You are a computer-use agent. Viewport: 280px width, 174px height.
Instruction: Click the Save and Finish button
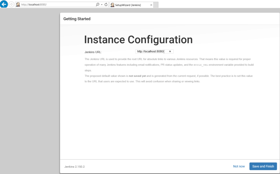tap(263, 166)
